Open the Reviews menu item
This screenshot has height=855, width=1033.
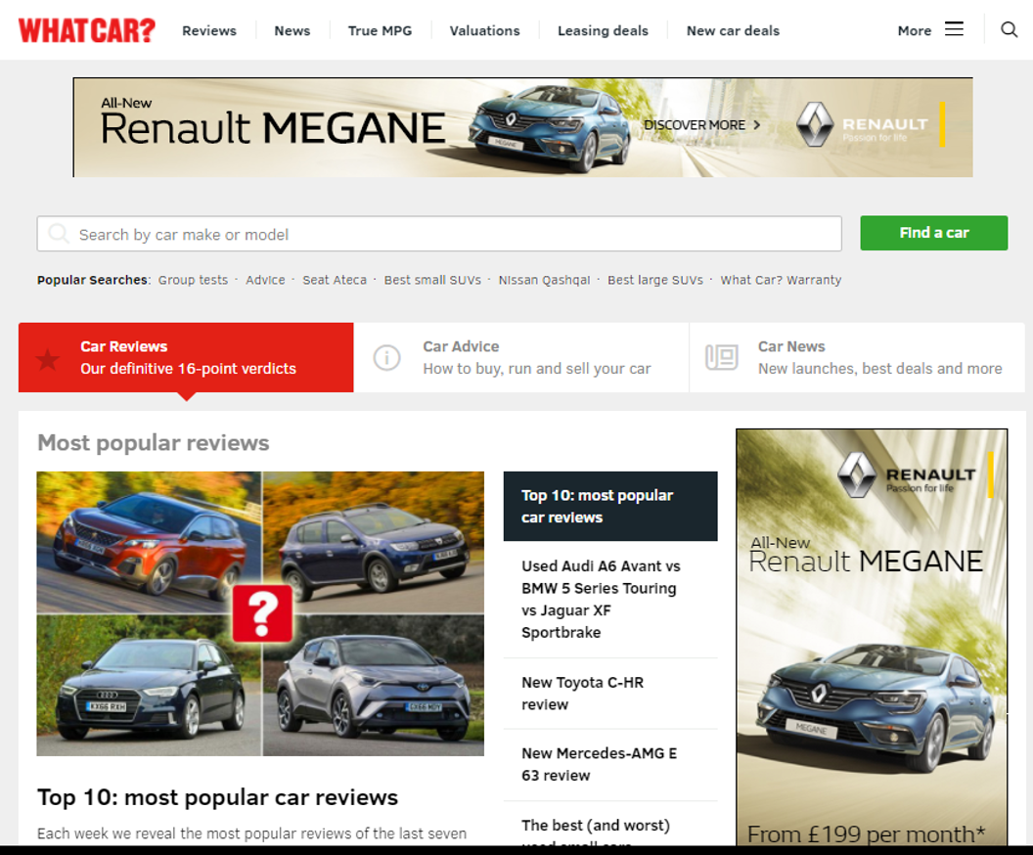coord(209,30)
